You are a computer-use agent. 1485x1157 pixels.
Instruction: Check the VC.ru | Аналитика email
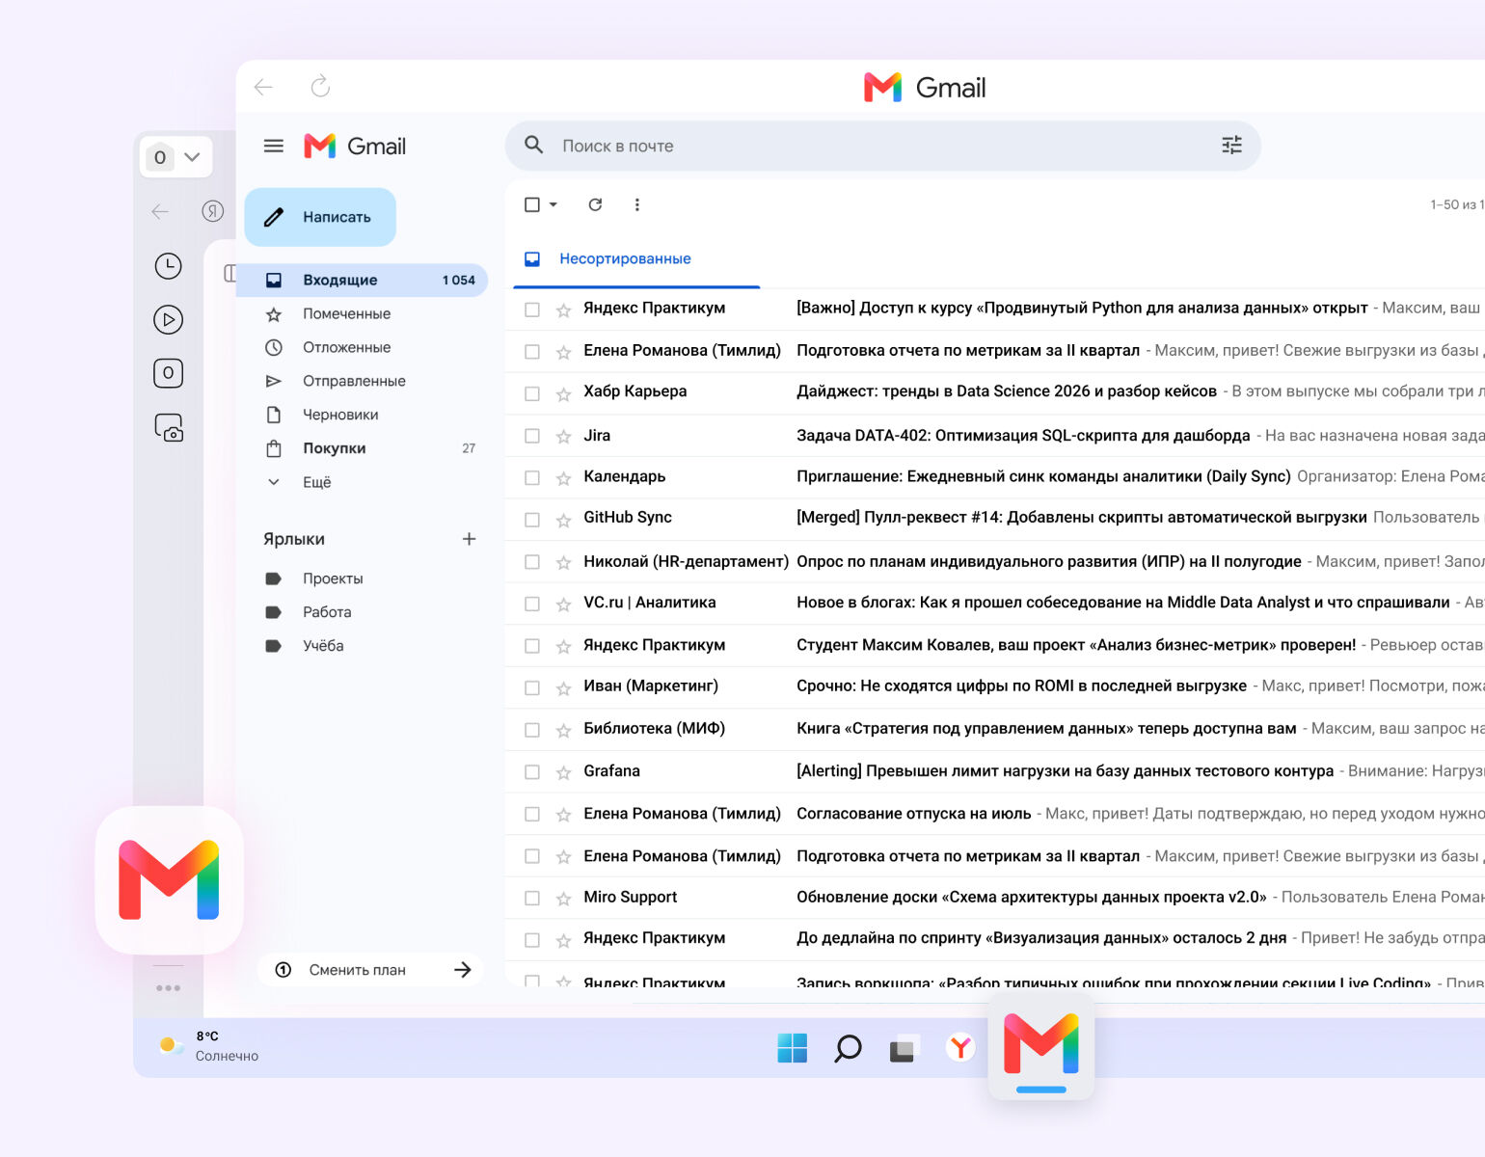click(532, 604)
